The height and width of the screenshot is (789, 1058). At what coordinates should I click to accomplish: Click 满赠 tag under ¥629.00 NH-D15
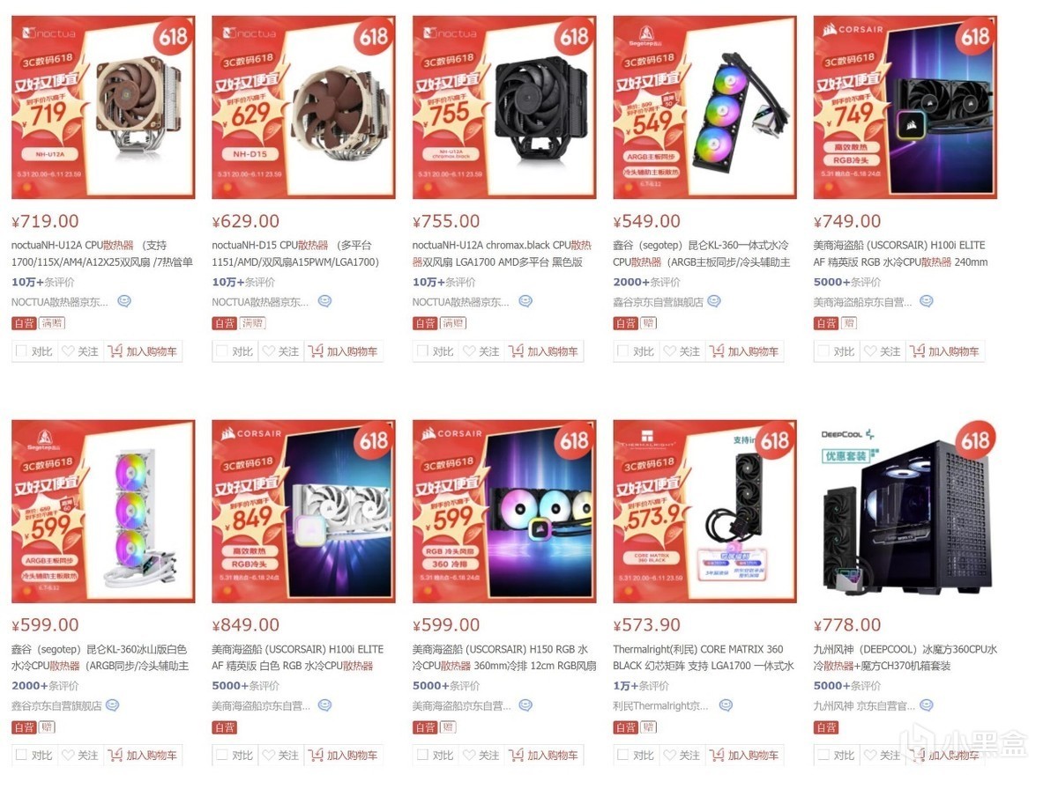pos(253,323)
